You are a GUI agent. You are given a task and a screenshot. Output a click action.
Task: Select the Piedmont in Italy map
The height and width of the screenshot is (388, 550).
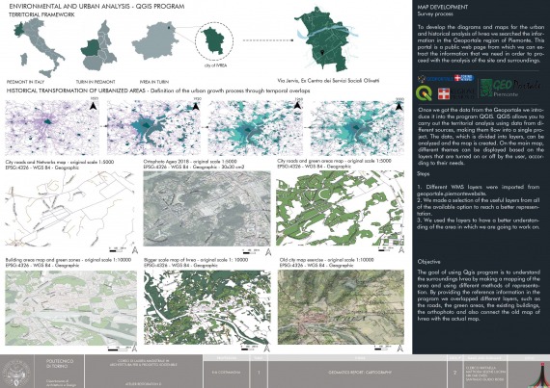tap(39, 47)
